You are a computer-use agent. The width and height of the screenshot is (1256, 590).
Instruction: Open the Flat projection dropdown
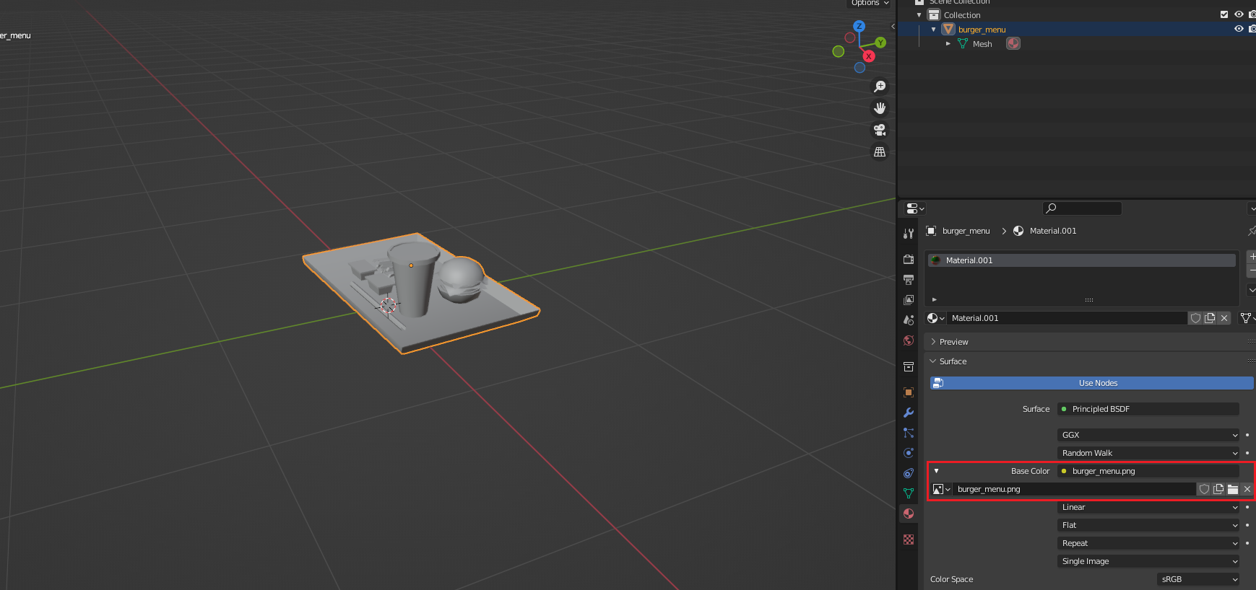point(1148,525)
